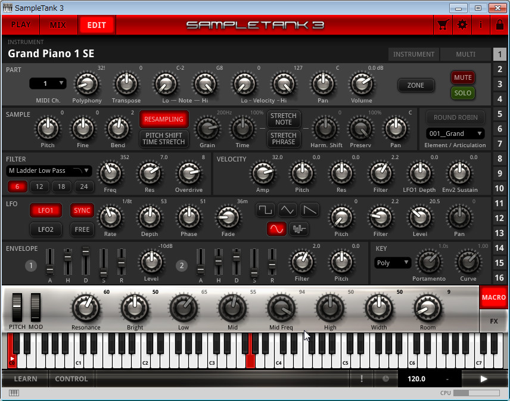The height and width of the screenshot is (401, 510).
Task: Click the padlock lock icon
Action: (x=499, y=24)
